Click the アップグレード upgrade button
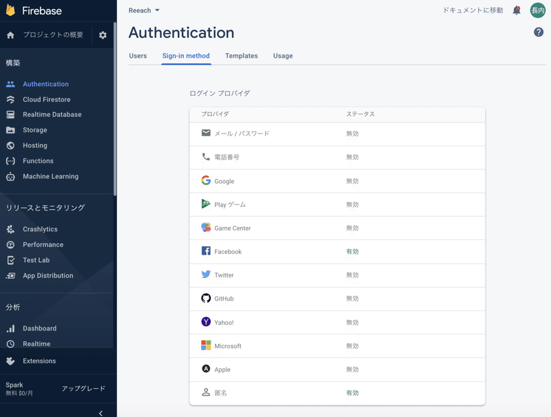Viewport: 551px width, 417px height. tap(83, 389)
